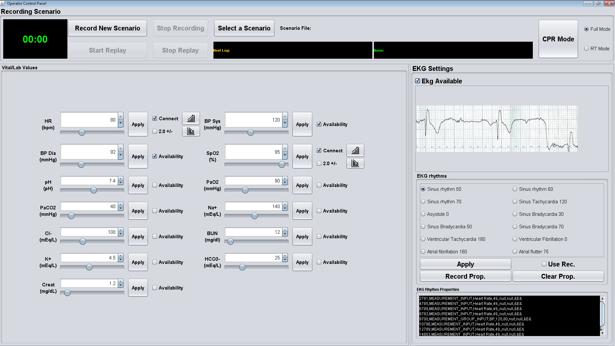Enable the SpO2 2.0 +/- checkbox
615x346 pixels.
point(319,163)
